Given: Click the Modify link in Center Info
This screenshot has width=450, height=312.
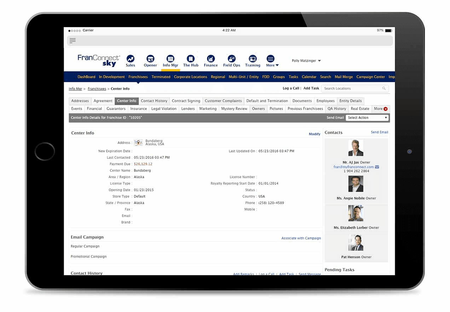Looking at the screenshot, I should [x=315, y=134].
